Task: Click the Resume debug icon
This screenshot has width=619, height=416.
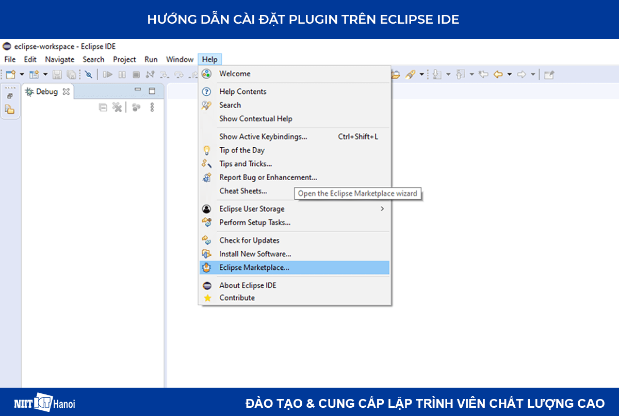Action: 108,74
